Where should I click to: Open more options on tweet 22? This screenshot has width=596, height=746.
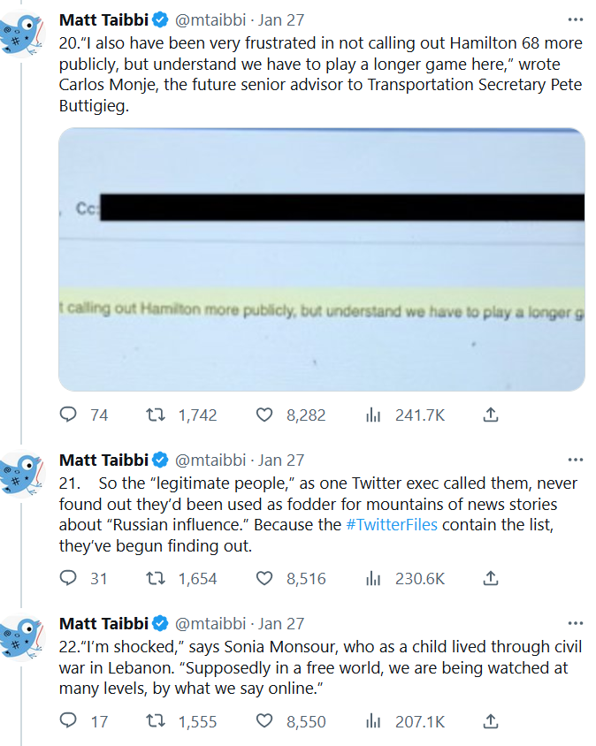click(x=576, y=623)
